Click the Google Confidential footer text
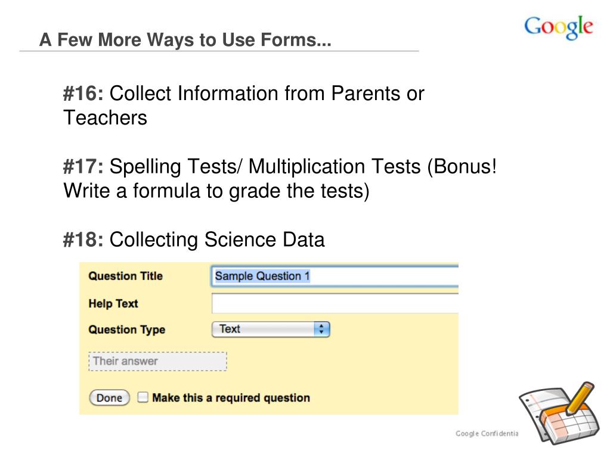Viewport: 610px width, 457px height. [x=487, y=433]
